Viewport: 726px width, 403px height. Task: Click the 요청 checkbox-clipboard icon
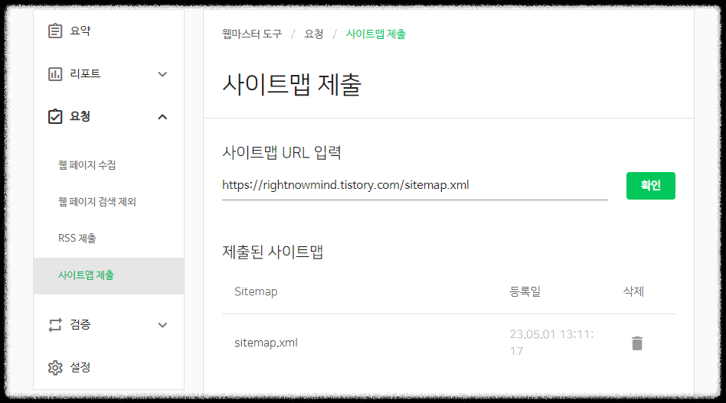[x=55, y=116]
